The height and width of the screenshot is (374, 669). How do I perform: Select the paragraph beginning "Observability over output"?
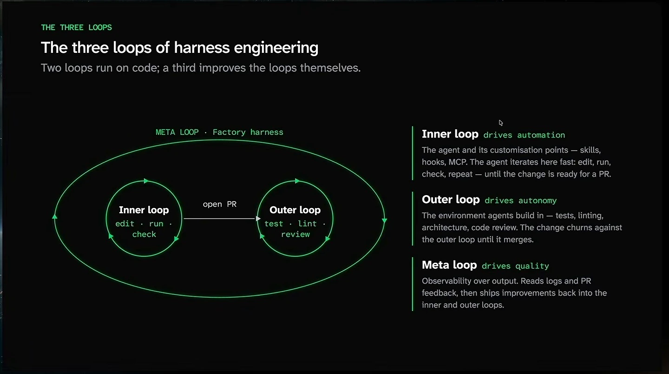pos(514,293)
